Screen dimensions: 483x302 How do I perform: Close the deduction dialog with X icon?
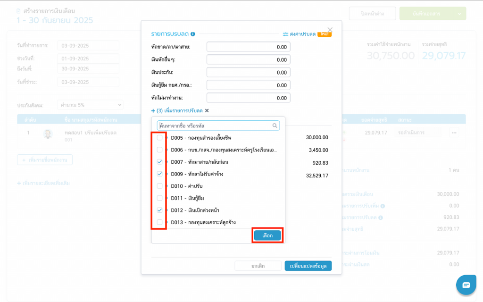pos(330,30)
